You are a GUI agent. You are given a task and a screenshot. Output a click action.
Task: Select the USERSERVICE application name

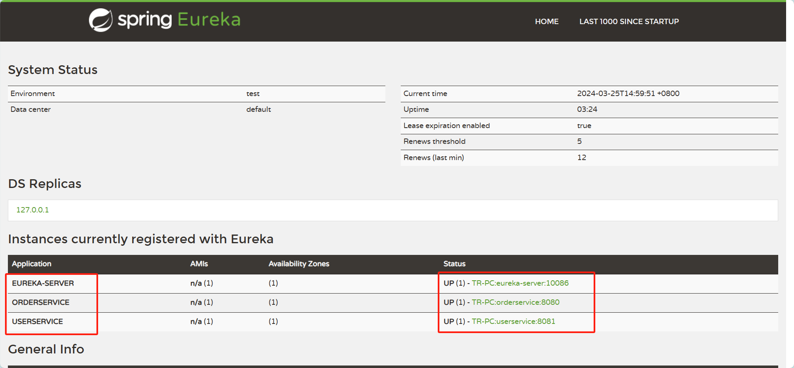coord(37,321)
